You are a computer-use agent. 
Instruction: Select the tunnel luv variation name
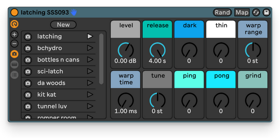(x=52, y=106)
